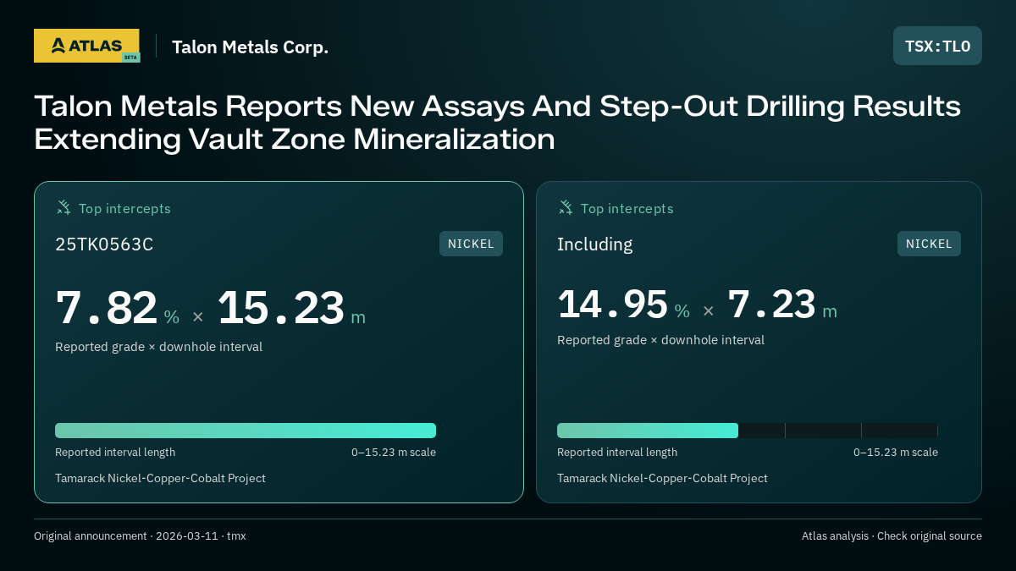1016x571 pixels.
Task: Click Tamarack project label in Including card
Action: 662,478
